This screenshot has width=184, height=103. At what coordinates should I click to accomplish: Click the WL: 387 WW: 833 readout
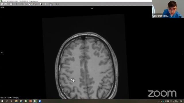pyautogui.click(x=10, y=98)
